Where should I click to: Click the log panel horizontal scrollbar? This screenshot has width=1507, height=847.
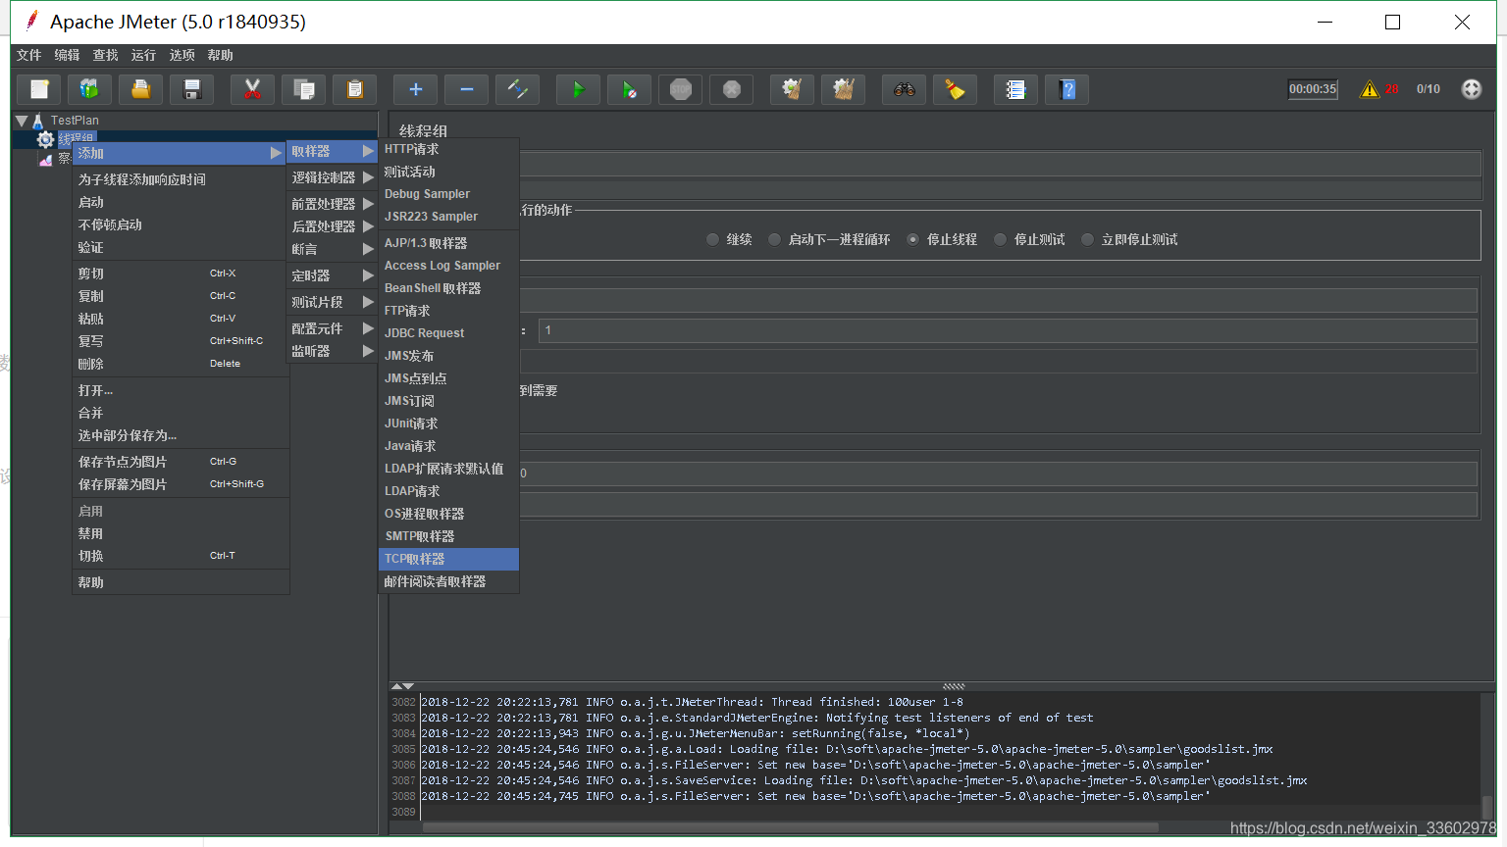pyautogui.click(x=790, y=828)
